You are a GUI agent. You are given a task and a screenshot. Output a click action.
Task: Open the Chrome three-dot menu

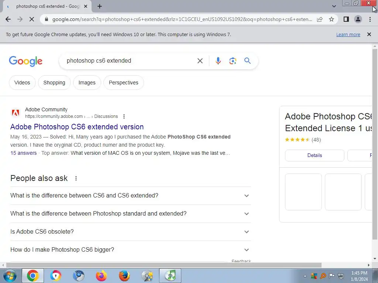point(370,19)
